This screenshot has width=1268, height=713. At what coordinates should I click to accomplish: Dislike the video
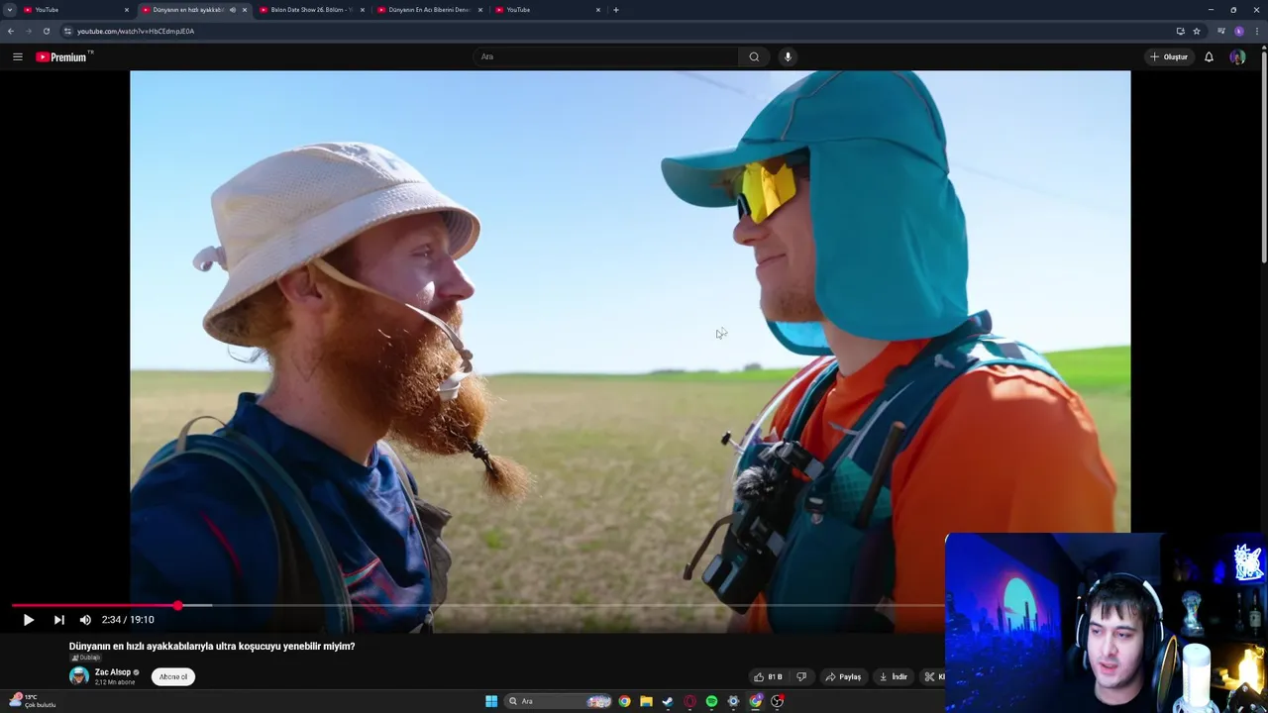click(x=801, y=677)
